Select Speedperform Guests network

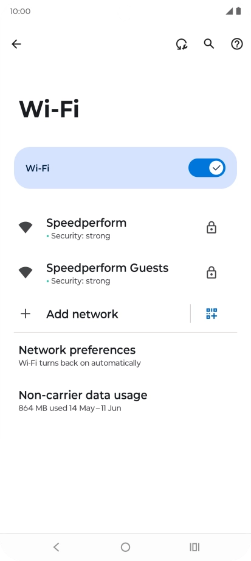[125, 273]
